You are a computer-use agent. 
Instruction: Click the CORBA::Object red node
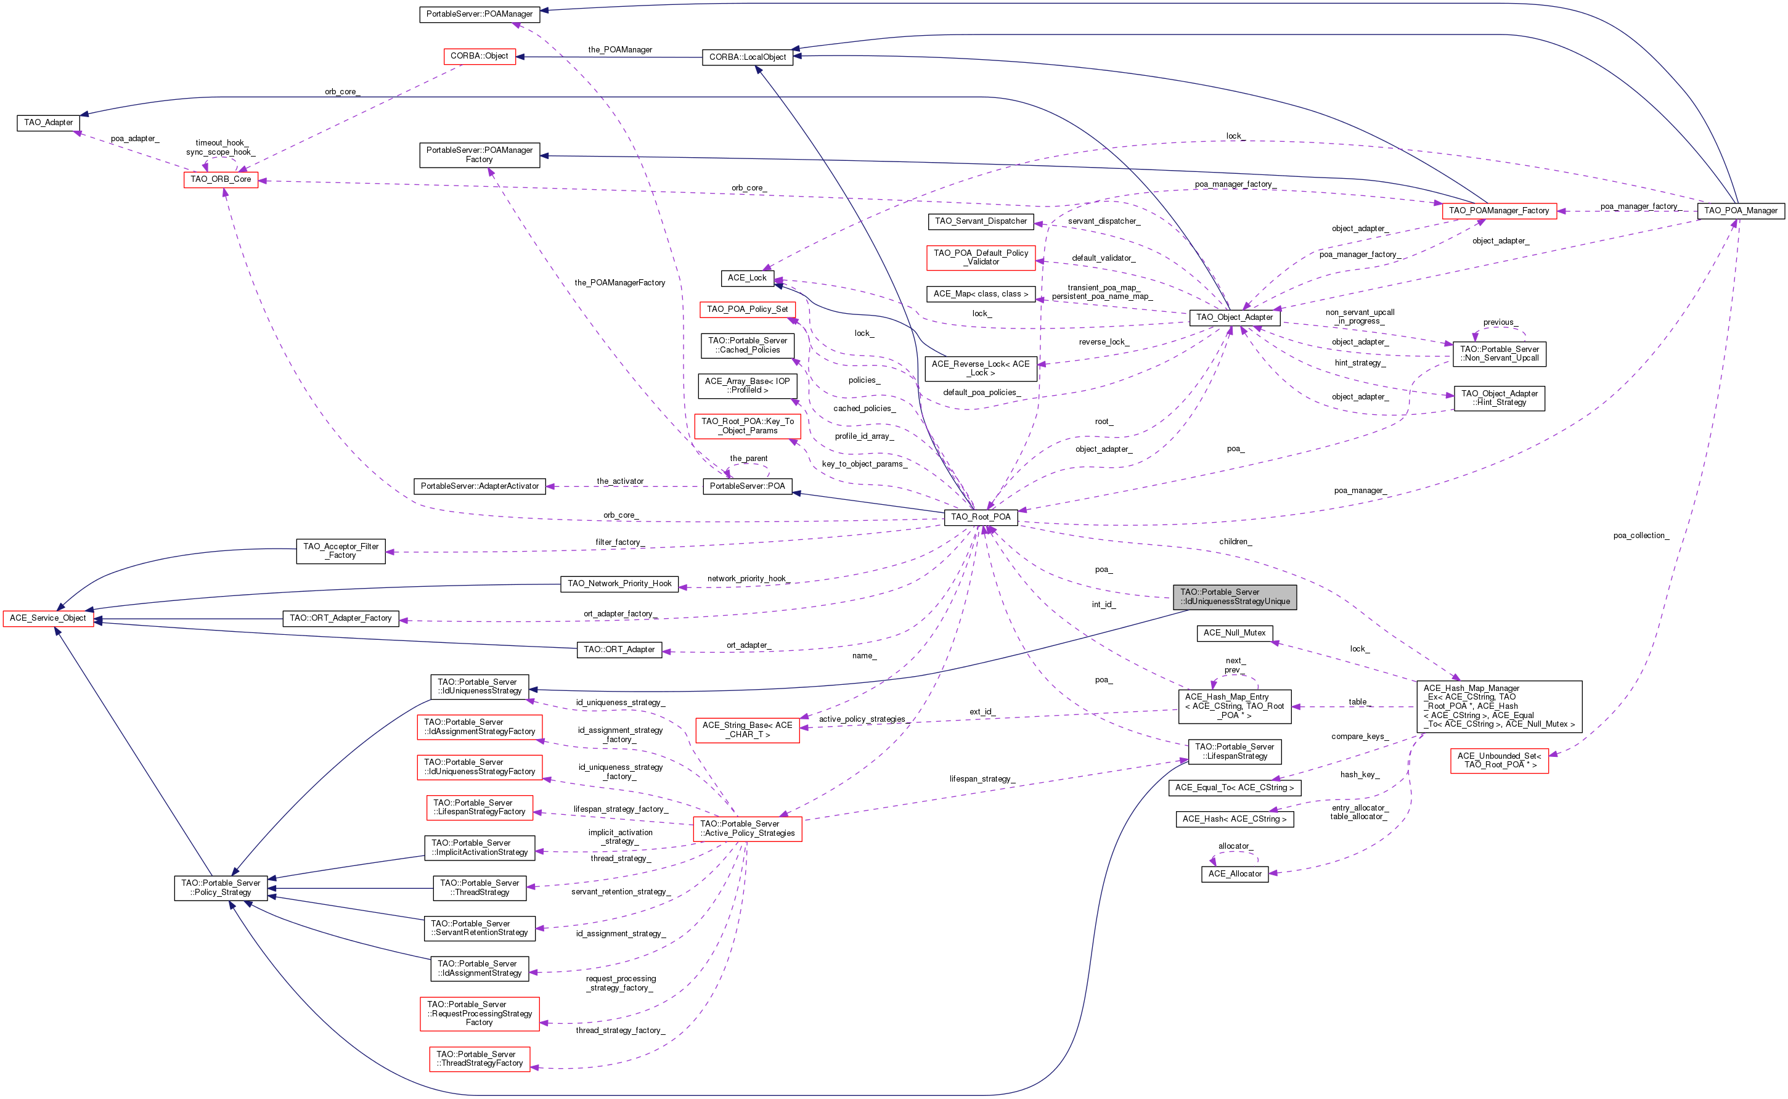479,56
